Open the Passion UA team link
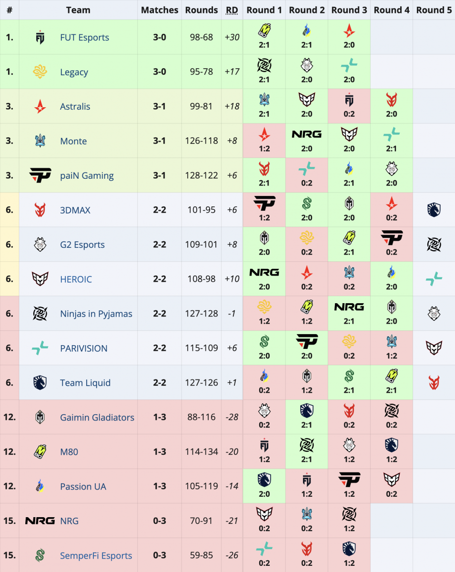This screenshot has width=455, height=572. pyautogui.click(x=83, y=486)
